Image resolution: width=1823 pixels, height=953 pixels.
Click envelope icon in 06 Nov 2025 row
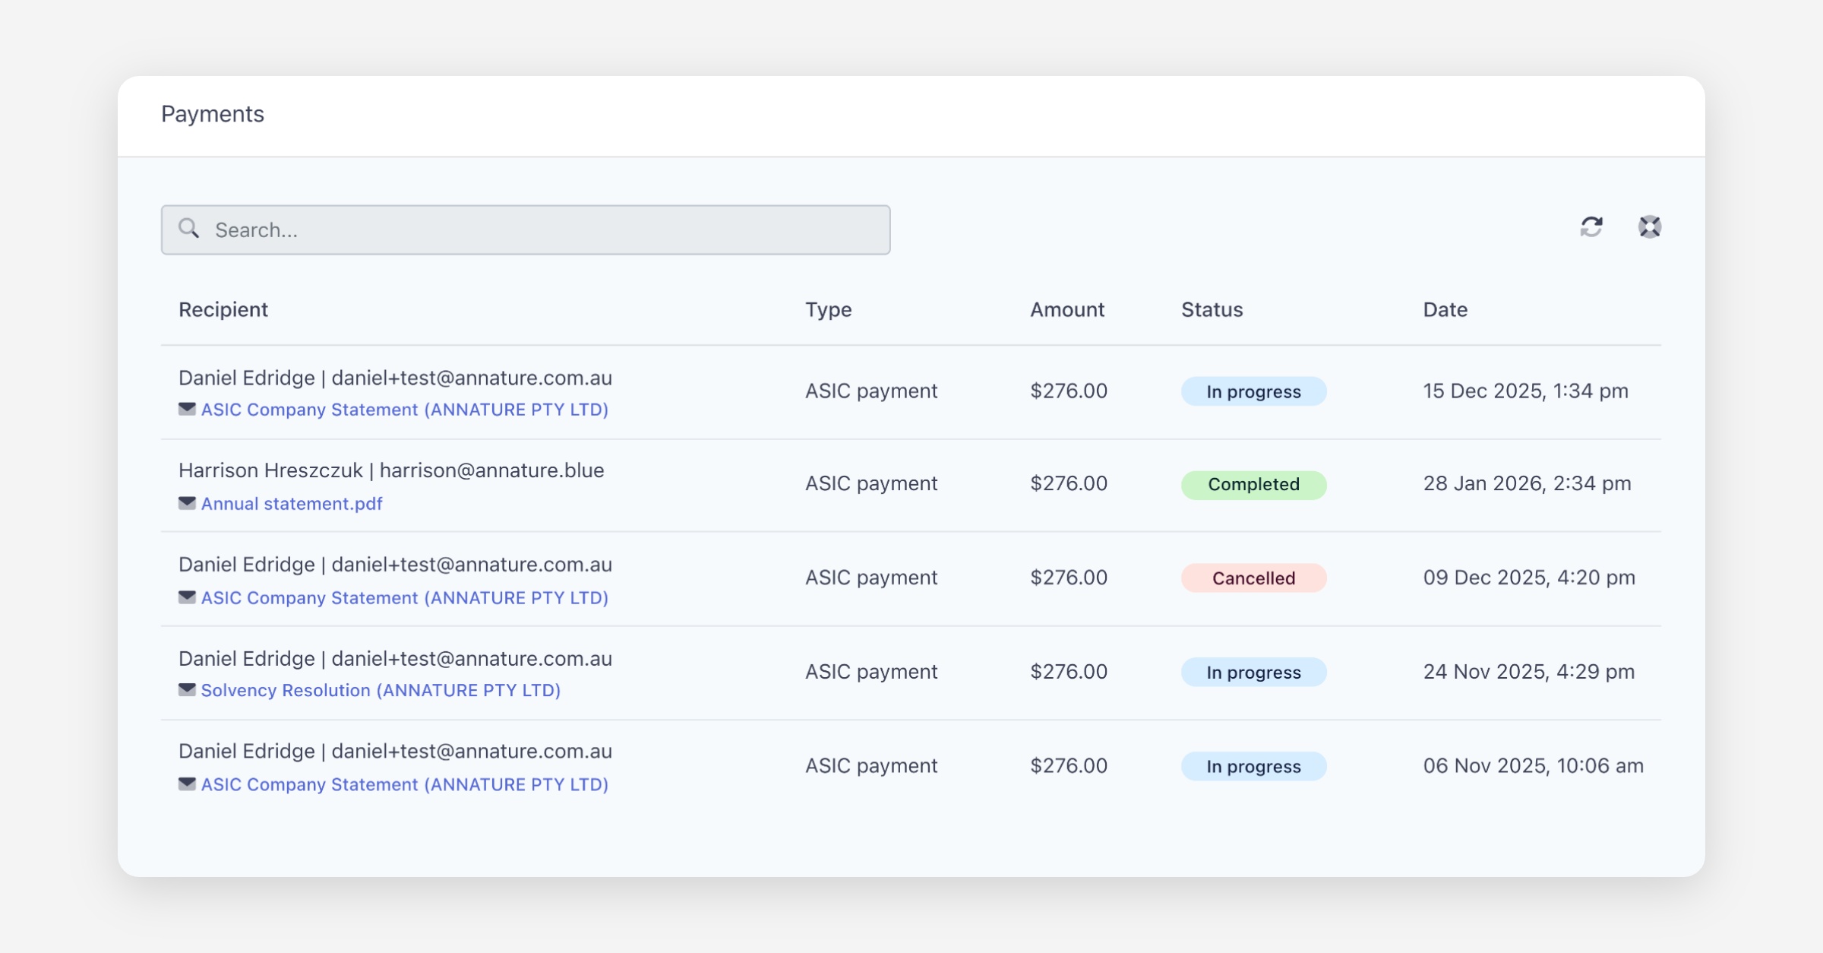tap(187, 784)
